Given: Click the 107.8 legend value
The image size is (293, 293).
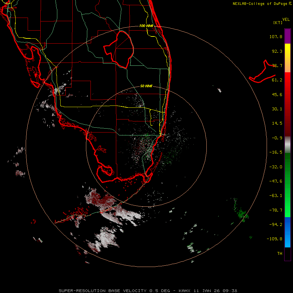Looking at the screenshot, I should [276, 36].
